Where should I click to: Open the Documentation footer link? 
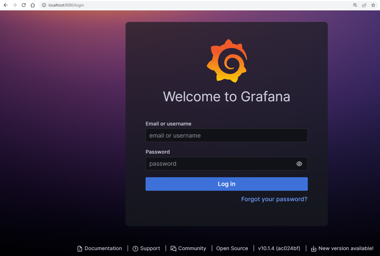(100, 248)
